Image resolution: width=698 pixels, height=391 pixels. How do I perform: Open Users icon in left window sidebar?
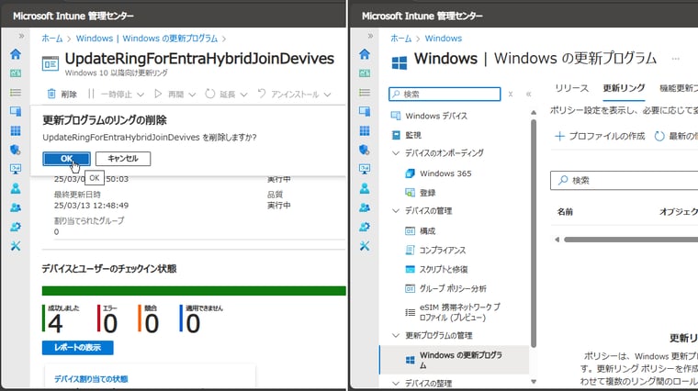pyautogui.click(x=16, y=188)
